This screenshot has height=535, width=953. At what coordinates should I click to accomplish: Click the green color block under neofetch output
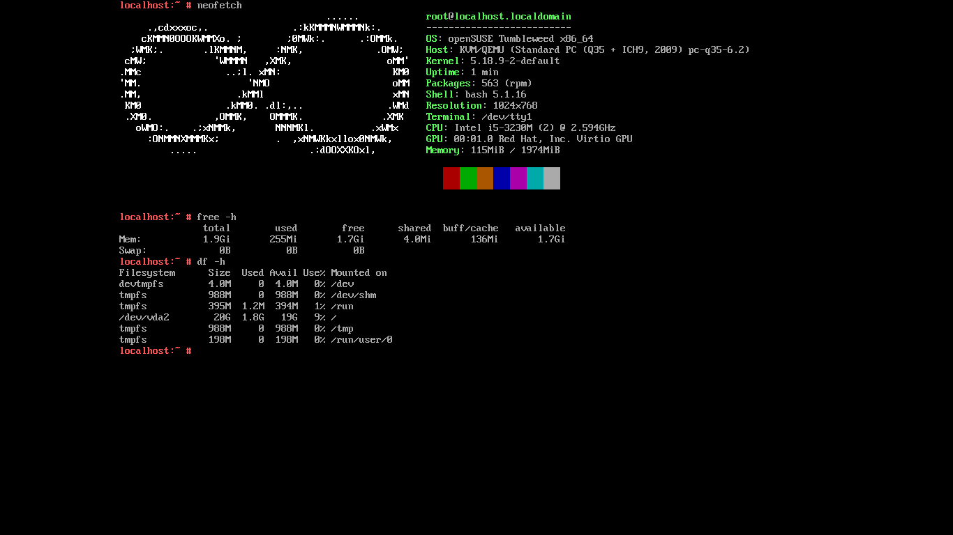point(468,178)
